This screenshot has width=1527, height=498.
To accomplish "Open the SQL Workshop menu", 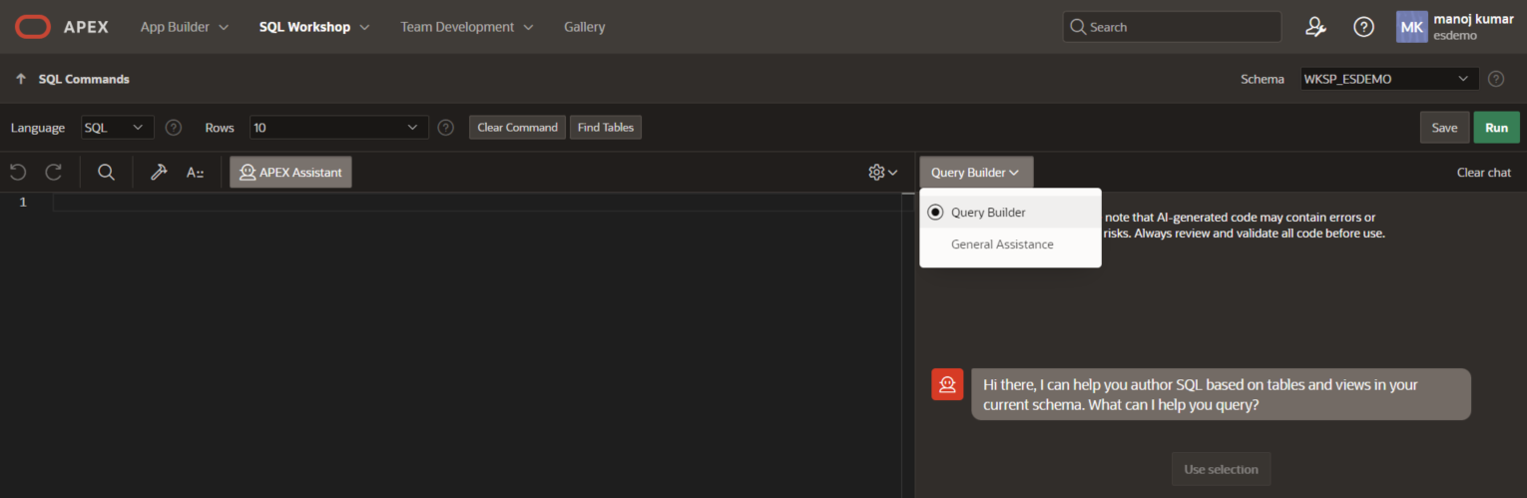I will click(313, 27).
